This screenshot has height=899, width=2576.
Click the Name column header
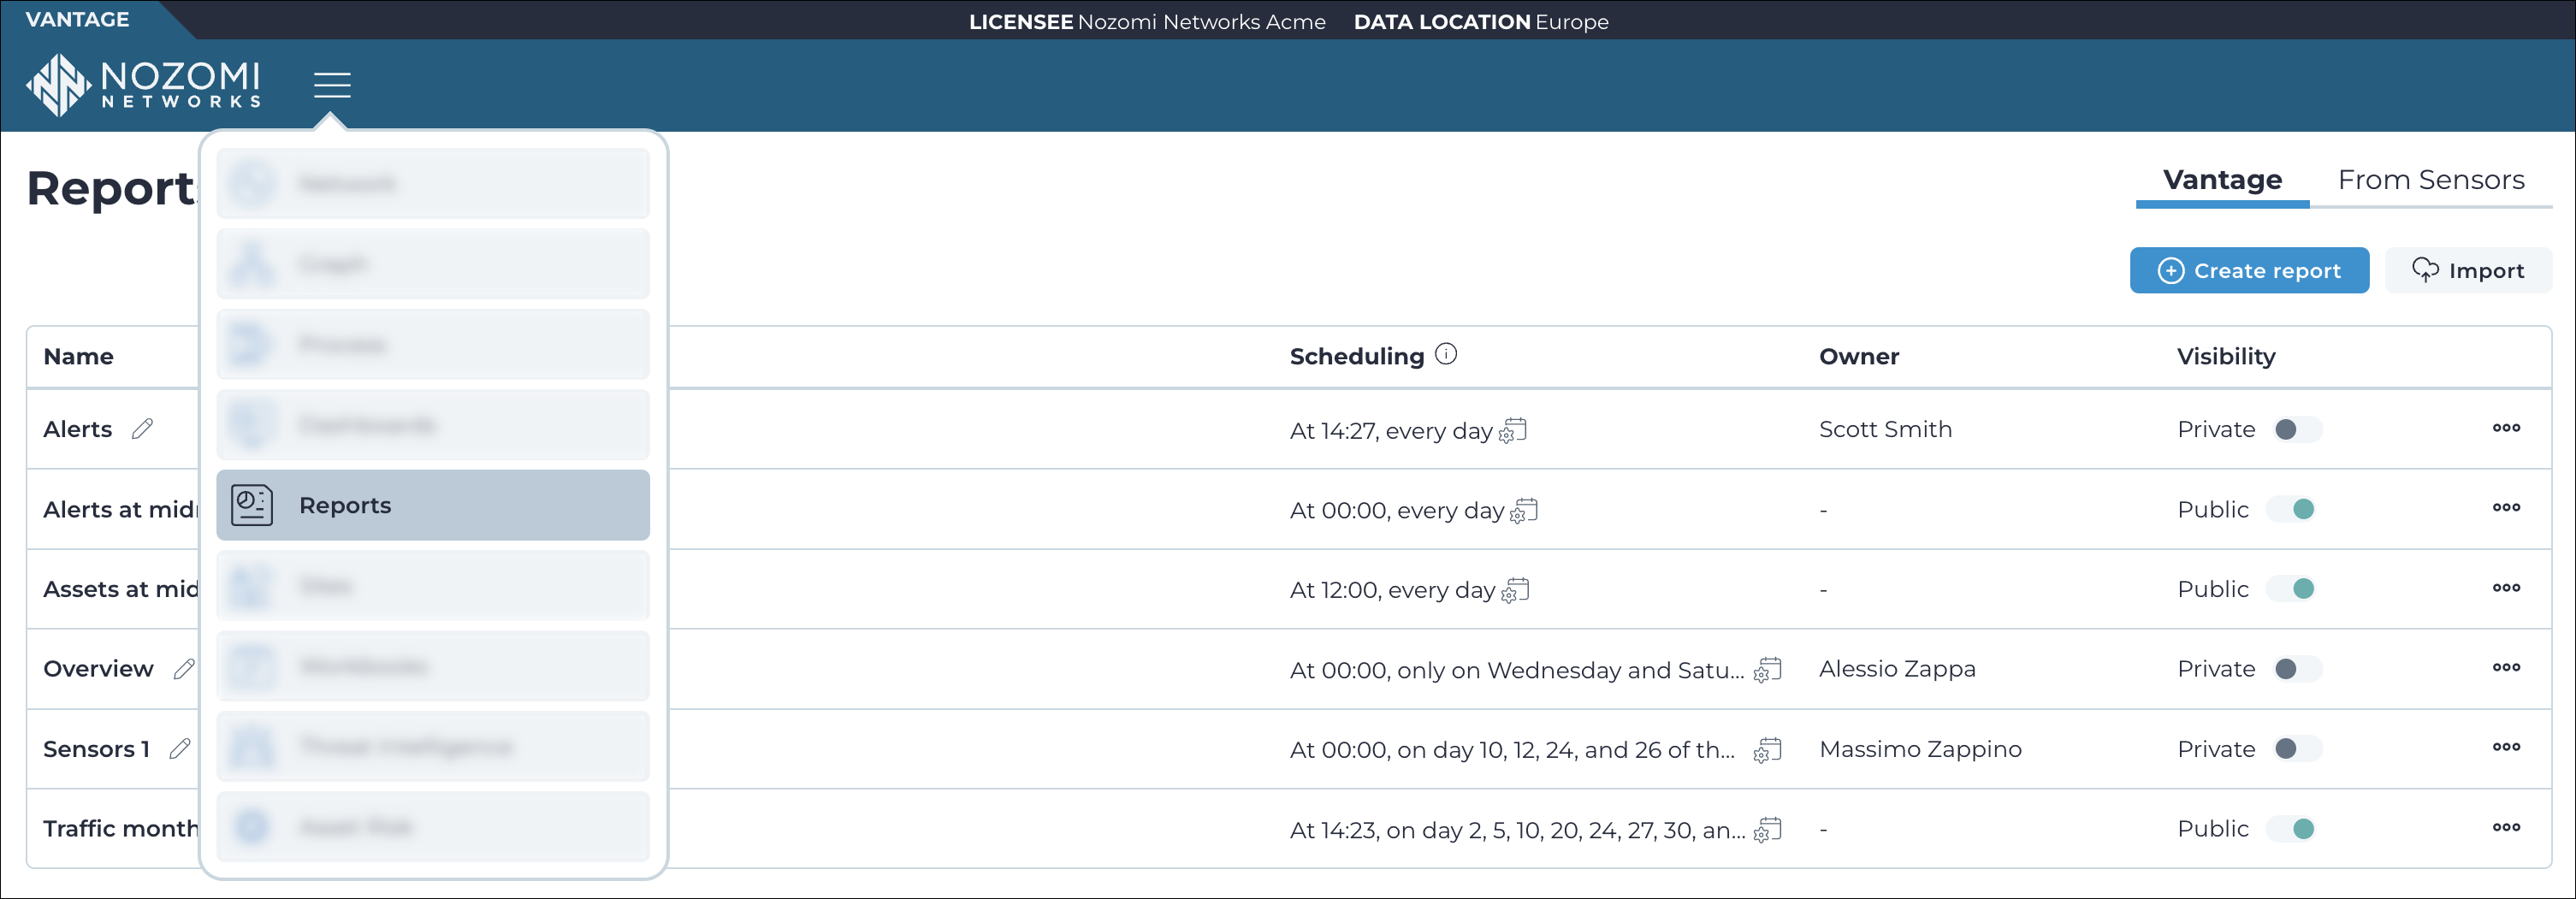(79, 357)
